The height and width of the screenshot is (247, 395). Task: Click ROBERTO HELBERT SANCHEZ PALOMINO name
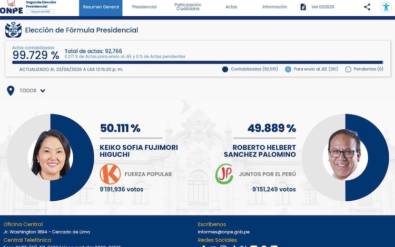(x=260, y=151)
